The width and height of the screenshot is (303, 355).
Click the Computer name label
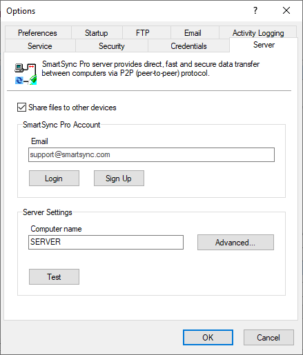point(56,229)
